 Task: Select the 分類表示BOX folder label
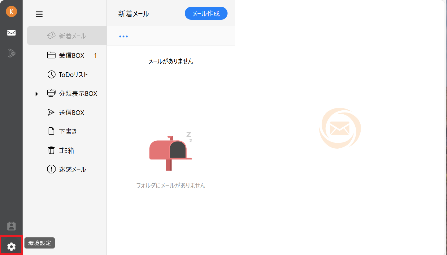[78, 94]
